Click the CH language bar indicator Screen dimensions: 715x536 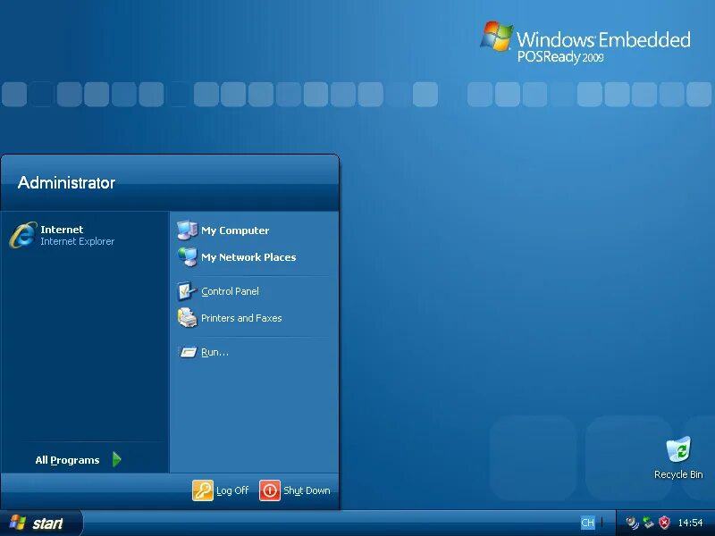pos(588,523)
